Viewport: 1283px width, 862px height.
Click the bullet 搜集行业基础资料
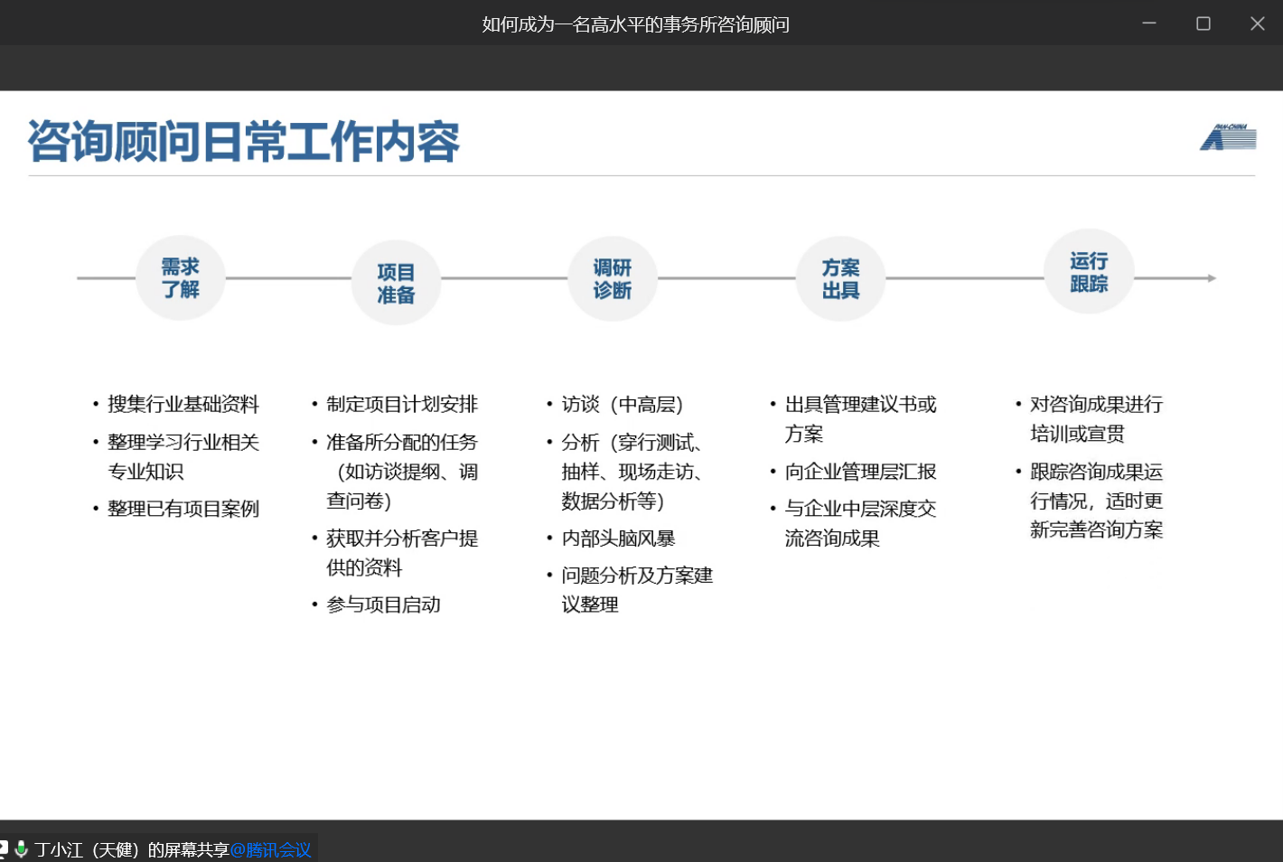click(183, 405)
